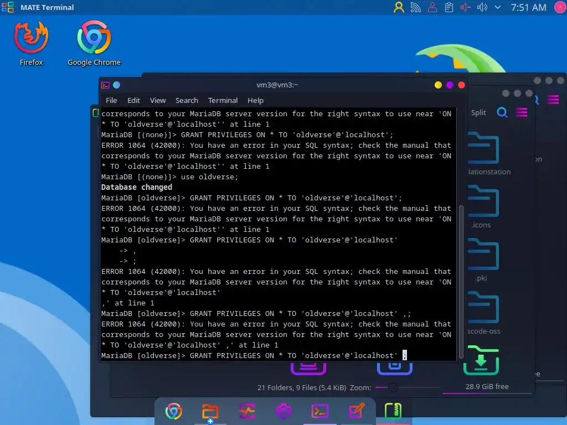567x425 pixels.
Task: Click the '28.9 GiB free' disk space bar
Action: tap(487, 389)
